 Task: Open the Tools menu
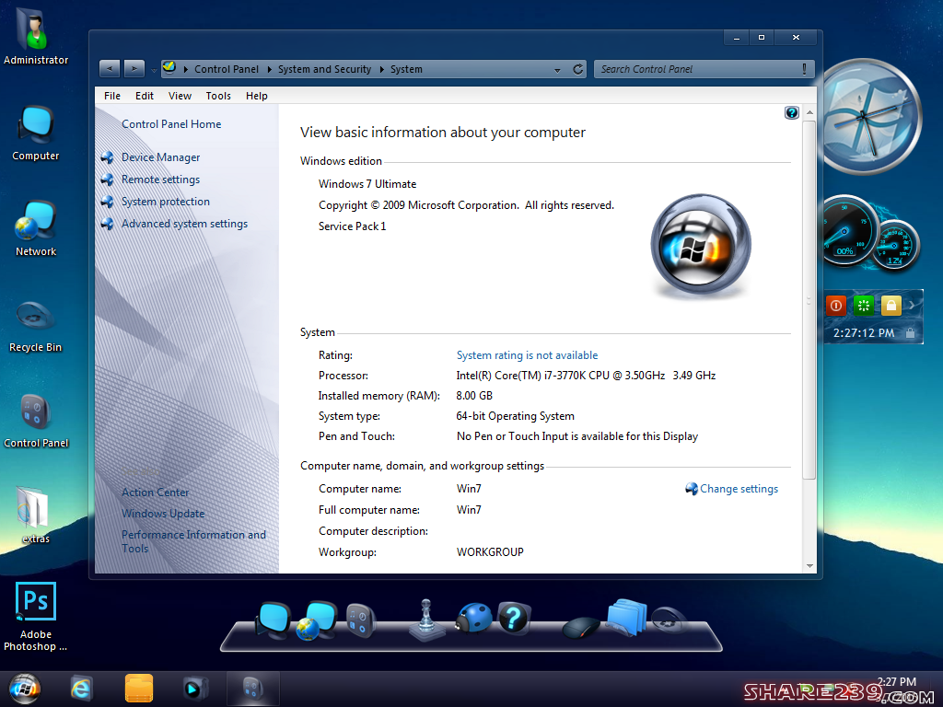[x=218, y=96]
